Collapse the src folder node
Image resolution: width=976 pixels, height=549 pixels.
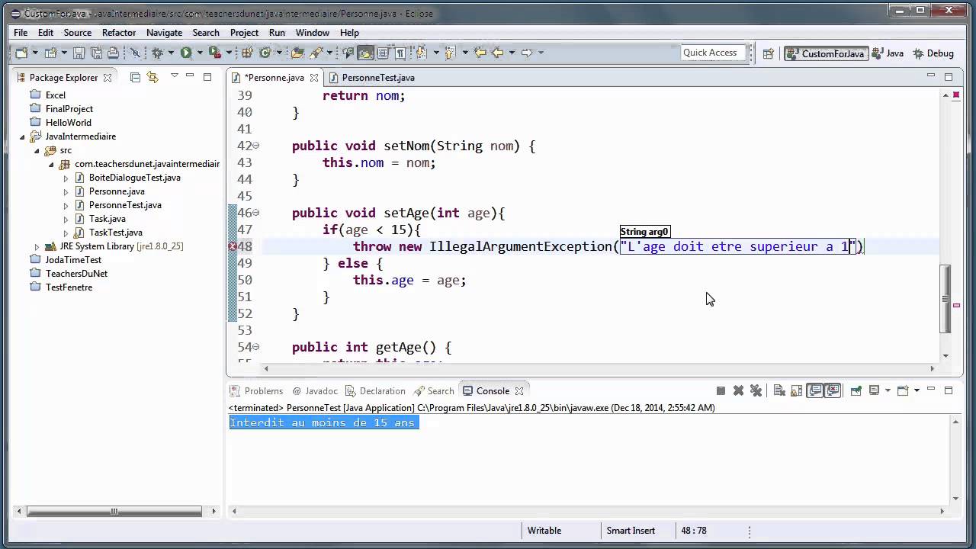point(37,150)
